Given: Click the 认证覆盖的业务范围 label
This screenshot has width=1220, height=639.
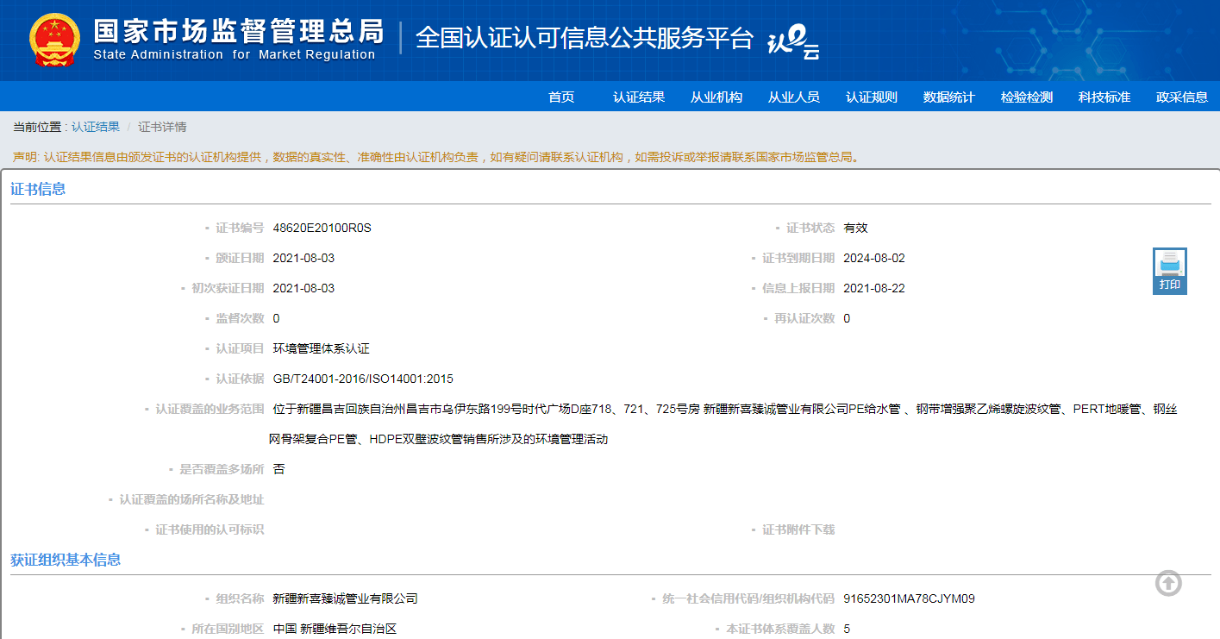Looking at the screenshot, I should click(x=210, y=409).
